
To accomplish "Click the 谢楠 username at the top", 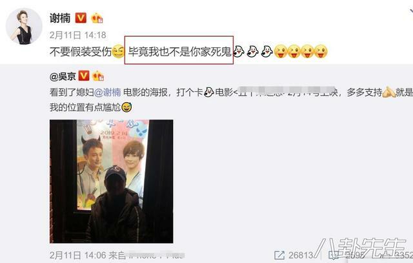I will click(x=60, y=18).
